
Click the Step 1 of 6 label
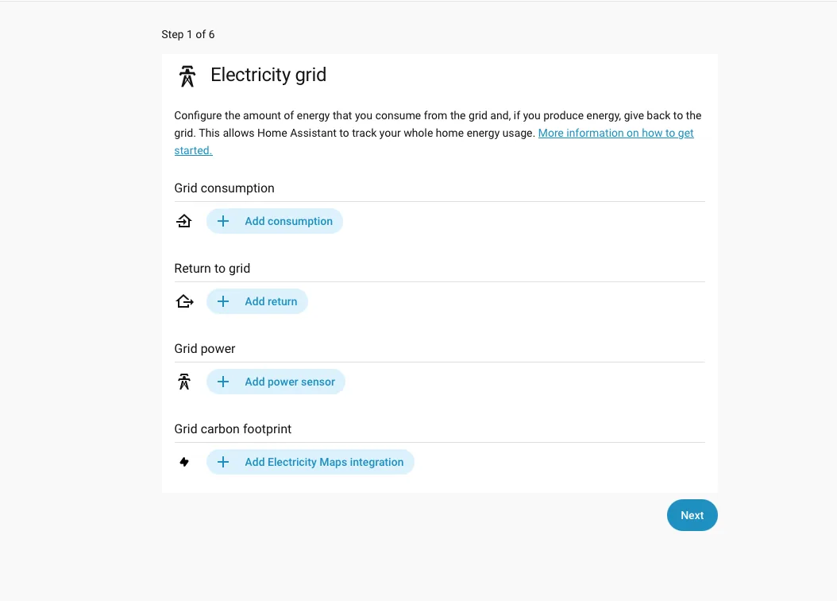188,34
